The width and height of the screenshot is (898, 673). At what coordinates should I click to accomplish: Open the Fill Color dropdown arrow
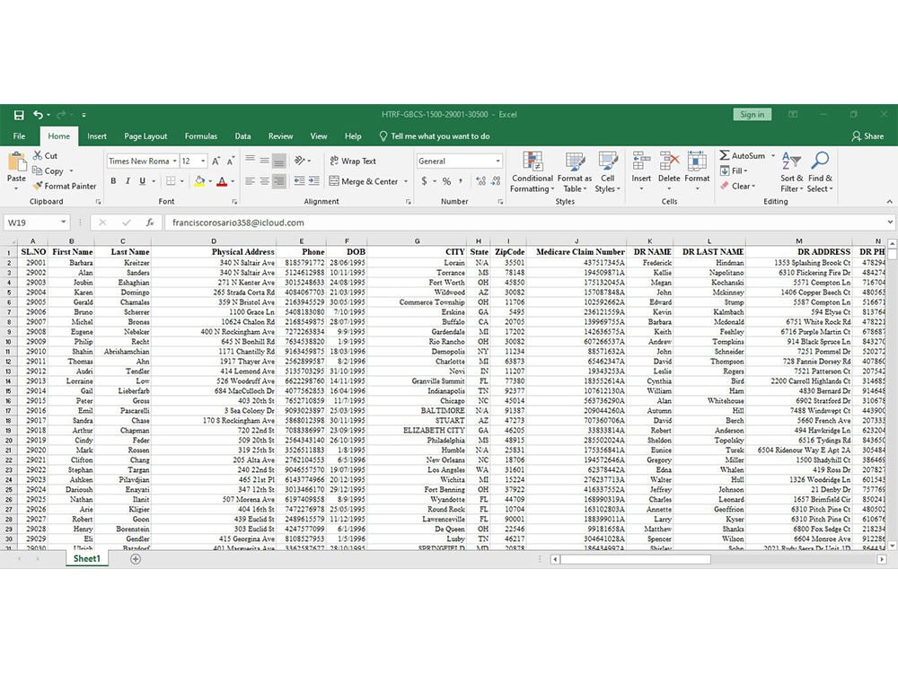[210, 181]
